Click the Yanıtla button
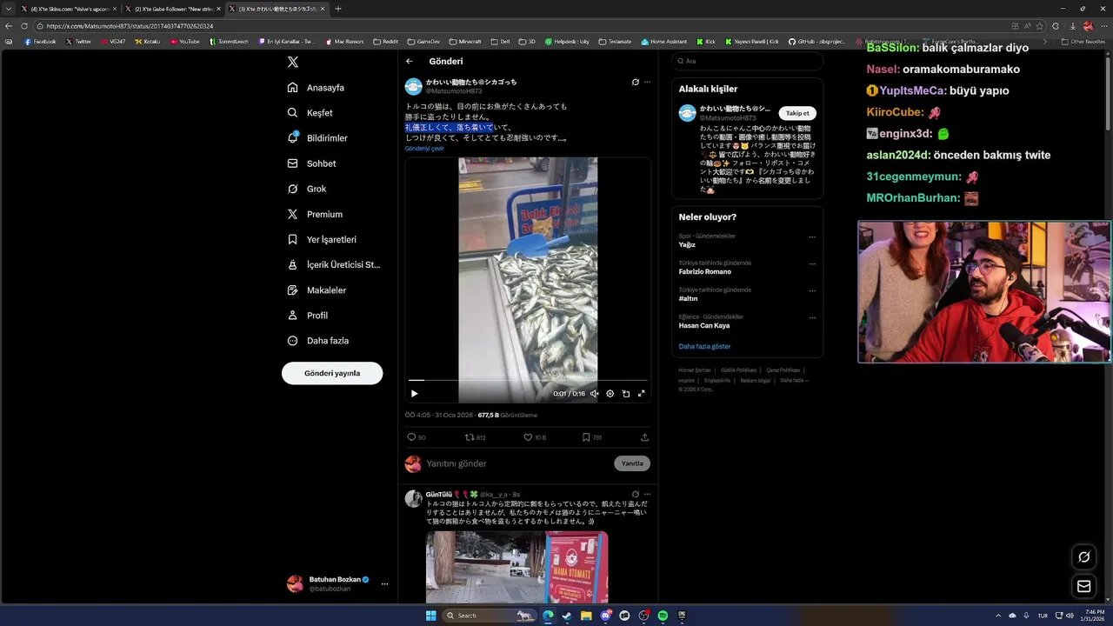The height and width of the screenshot is (626, 1113). [632, 463]
